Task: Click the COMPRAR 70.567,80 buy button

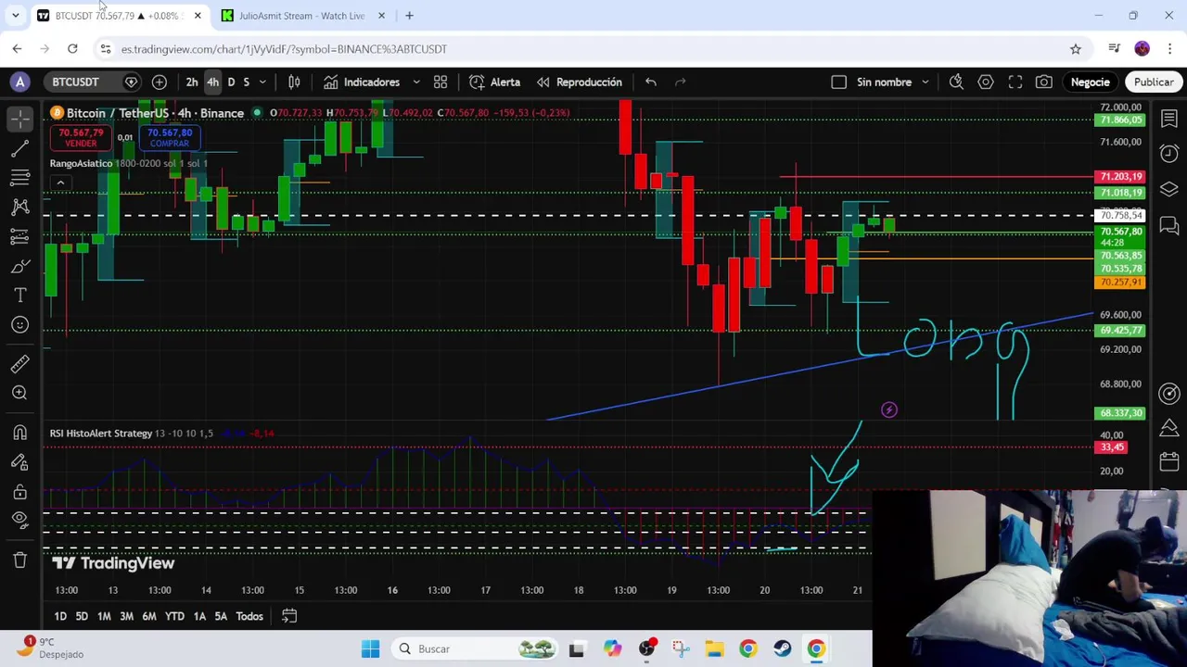Action: (169, 137)
